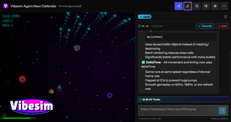Commit the current agent changes
This screenshot has height=122, width=231.
(205, 26)
